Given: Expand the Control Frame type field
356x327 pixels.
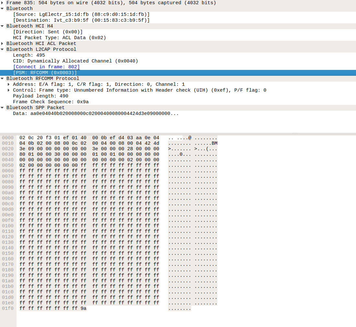Looking at the screenshot, I should pos(9,90).
